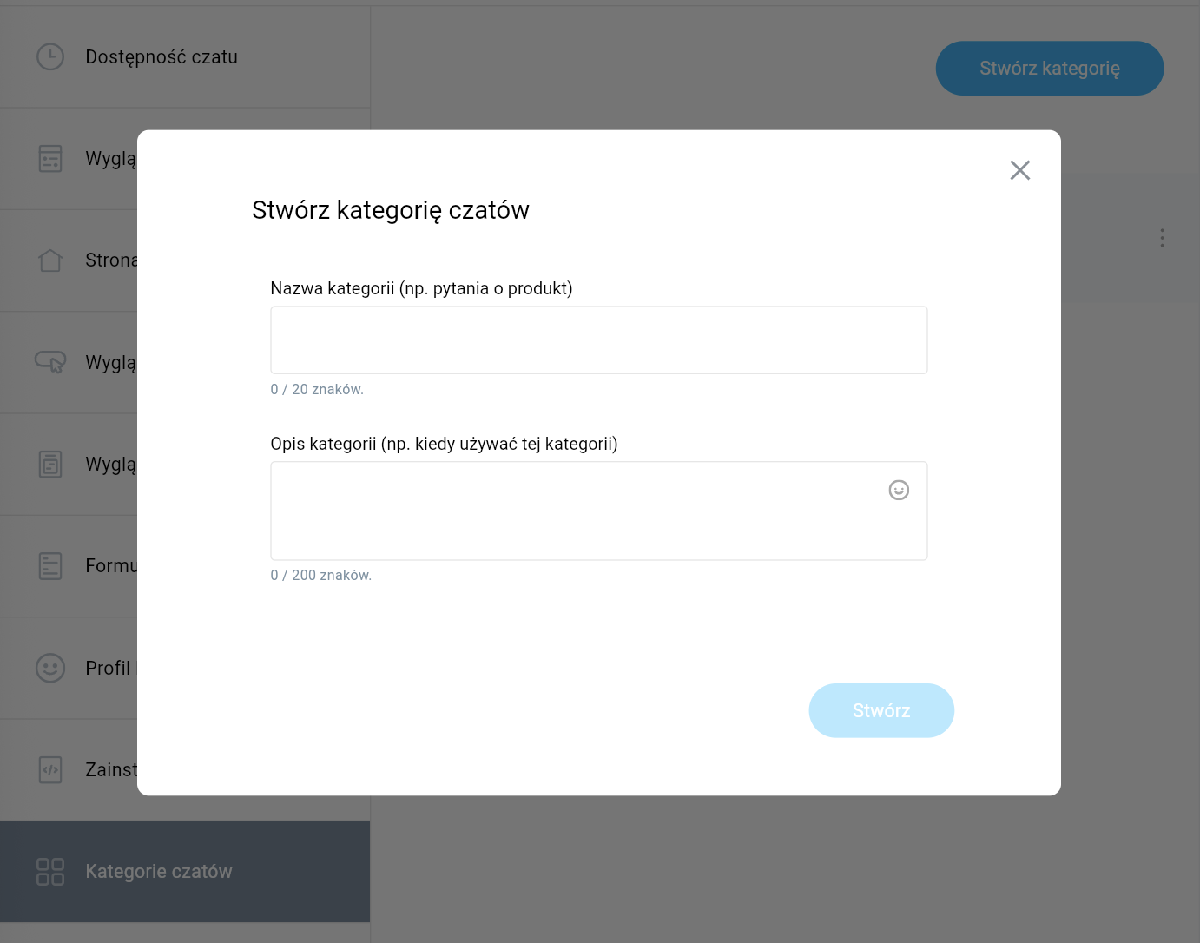Select Kategorie czatów in sidebar
This screenshot has width=1200, height=943.
pos(159,872)
